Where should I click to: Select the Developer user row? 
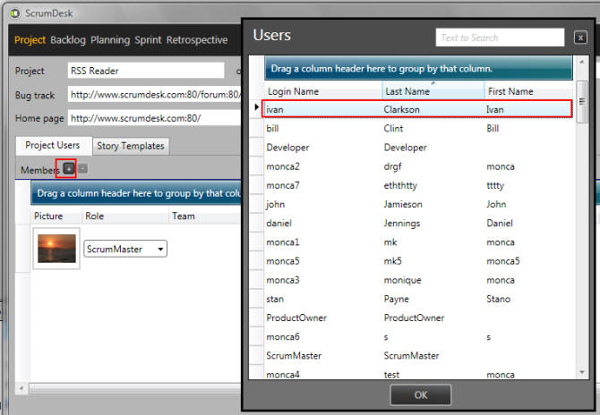click(418, 148)
